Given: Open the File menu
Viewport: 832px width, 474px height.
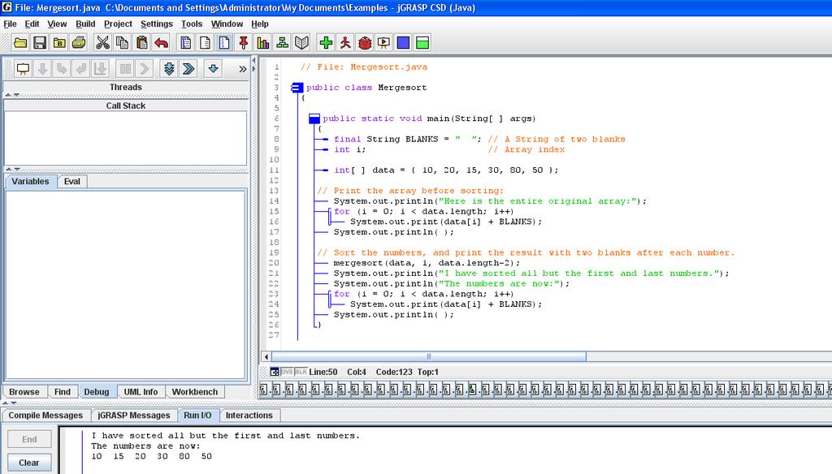Looking at the screenshot, I should pos(10,24).
